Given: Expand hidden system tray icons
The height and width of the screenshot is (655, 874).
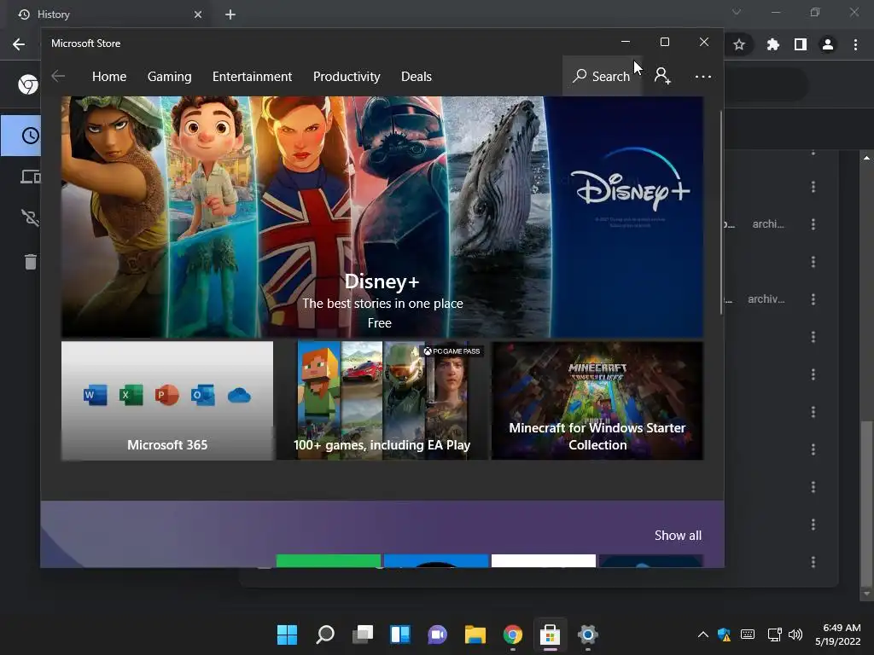Looking at the screenshot, I should pos(703,635).
